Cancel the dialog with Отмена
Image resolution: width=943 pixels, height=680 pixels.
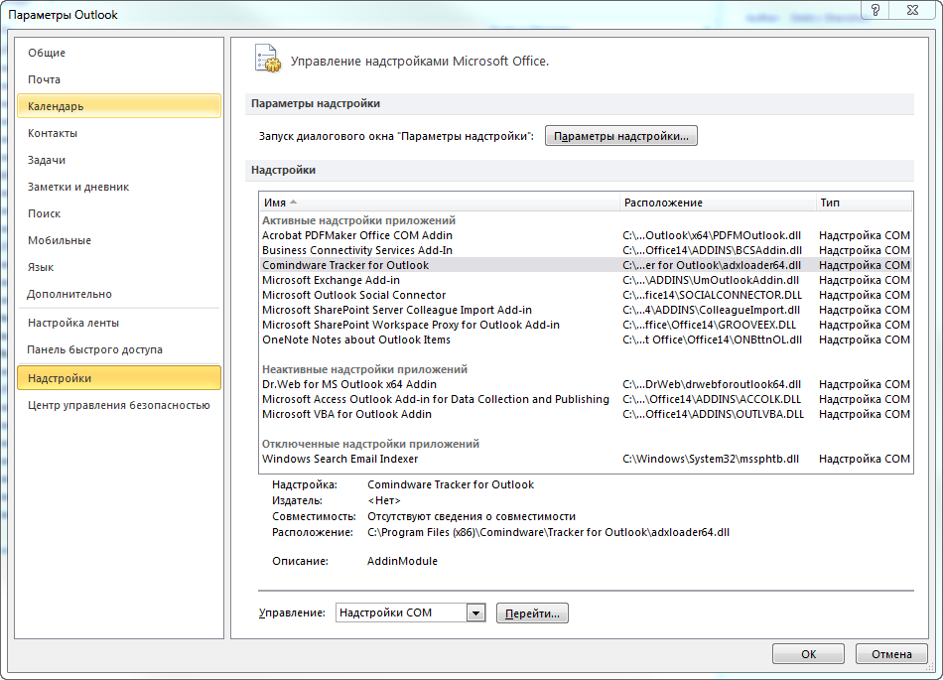pyautogui.click(x=891, y=654)
